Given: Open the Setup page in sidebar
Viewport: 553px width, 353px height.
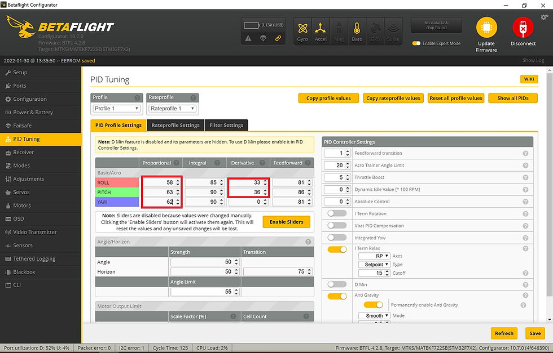Looking at the screenshot, I should (41, 73).
